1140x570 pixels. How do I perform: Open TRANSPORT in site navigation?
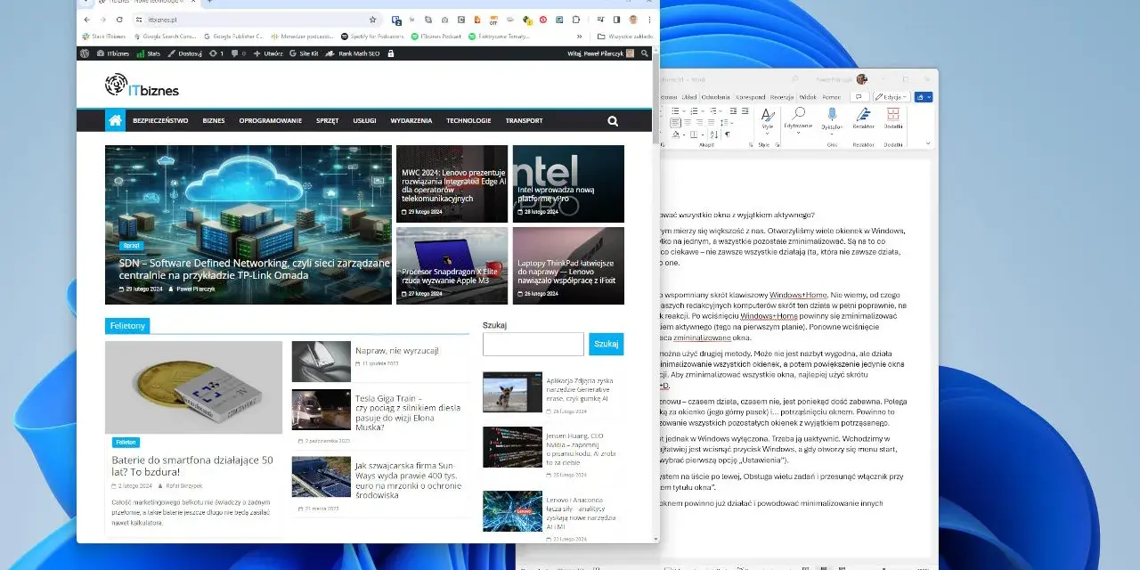point(524,120)
